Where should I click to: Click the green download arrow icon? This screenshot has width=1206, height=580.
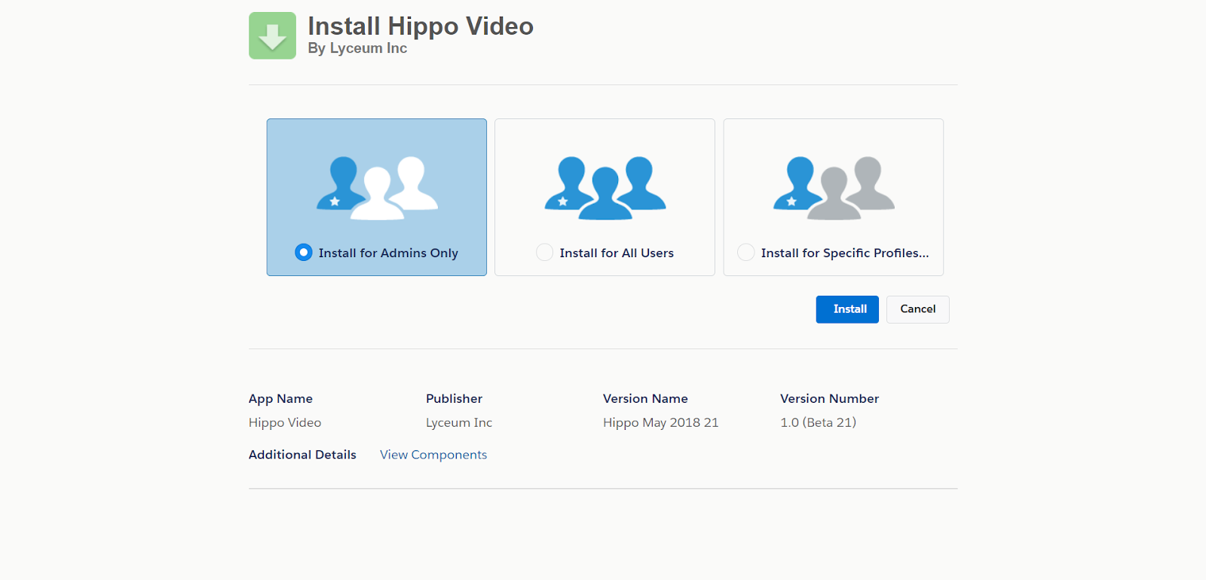(272, 35)
